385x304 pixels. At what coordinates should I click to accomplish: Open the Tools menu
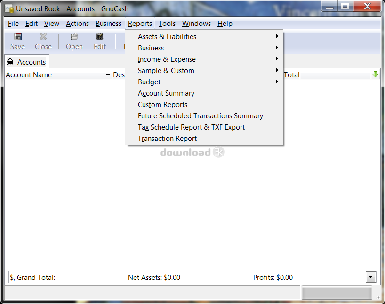coord(167,24)
